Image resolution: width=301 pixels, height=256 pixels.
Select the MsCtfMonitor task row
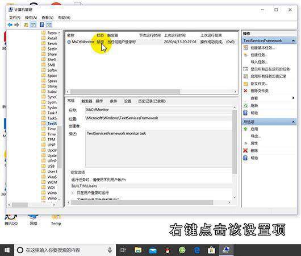[x=151, y=42]
